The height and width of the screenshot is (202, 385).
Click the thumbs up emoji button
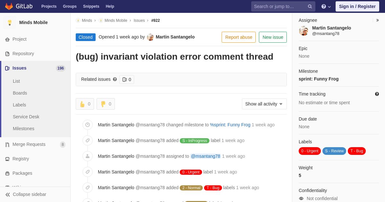pos(85,104)
